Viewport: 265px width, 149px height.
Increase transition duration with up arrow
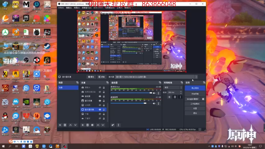181,92
